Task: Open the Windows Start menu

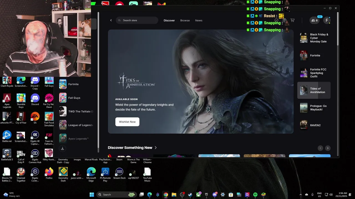Action: pyautogui.click(x=92, y=195)
